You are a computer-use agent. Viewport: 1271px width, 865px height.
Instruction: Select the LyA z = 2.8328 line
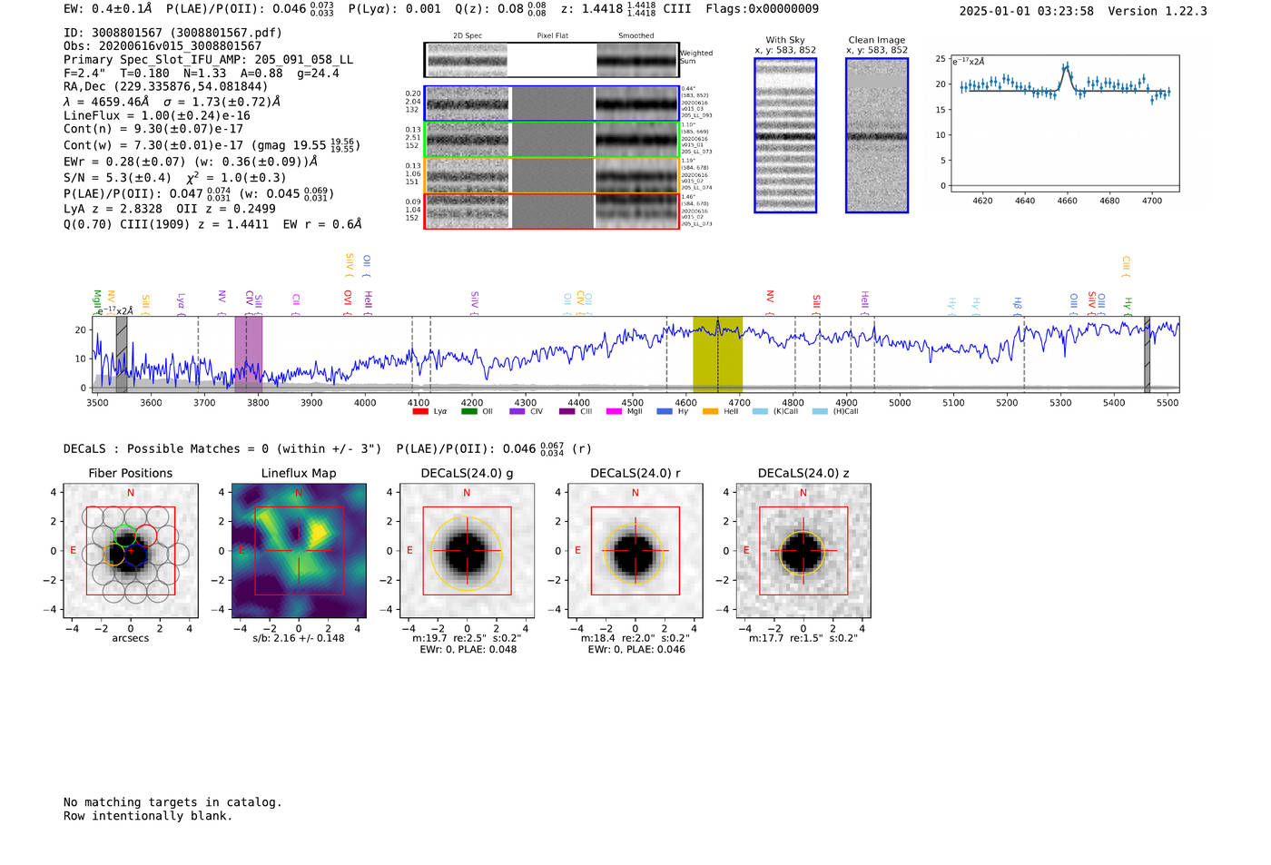click(x=170, y=209)
